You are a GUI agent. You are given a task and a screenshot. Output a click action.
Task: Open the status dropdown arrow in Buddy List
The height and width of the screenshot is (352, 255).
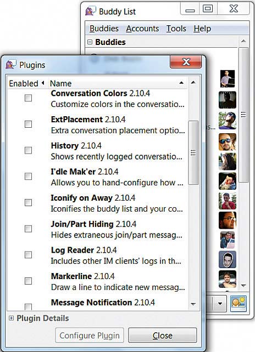220,304
